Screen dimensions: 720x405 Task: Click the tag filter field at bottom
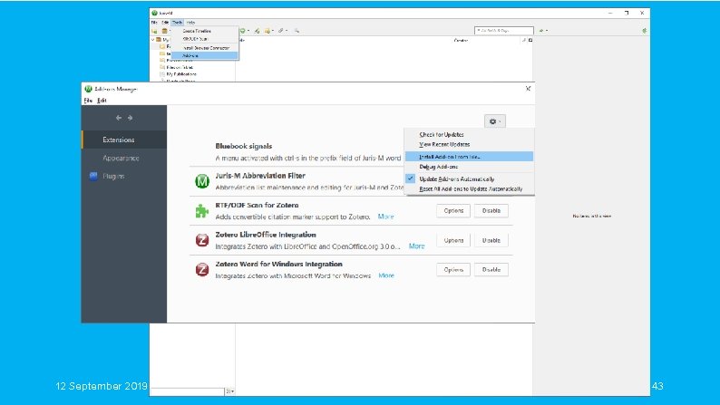187,391
